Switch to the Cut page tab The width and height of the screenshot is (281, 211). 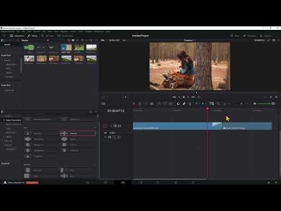[x=105, y=182]
